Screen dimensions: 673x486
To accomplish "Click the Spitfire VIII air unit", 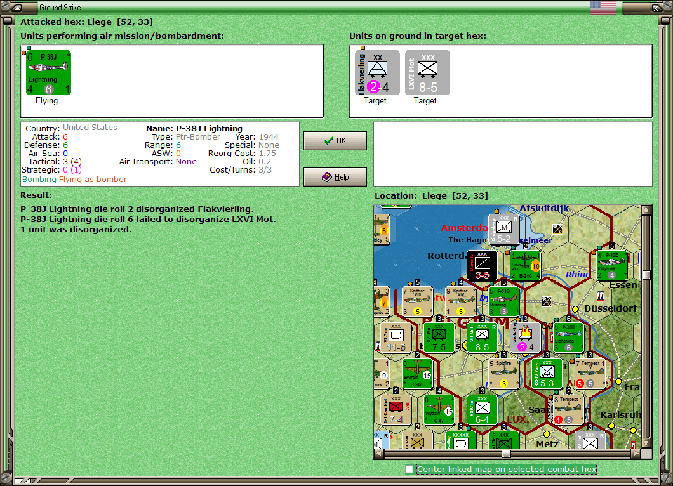I will coord(418,301).
